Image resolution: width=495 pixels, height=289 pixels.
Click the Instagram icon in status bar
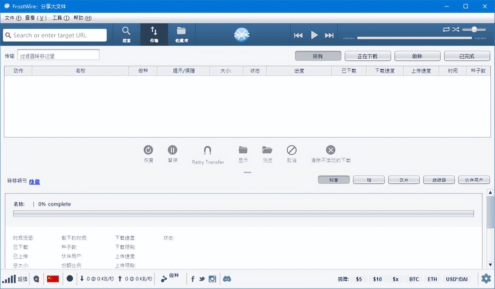click(x=212, y=279)
